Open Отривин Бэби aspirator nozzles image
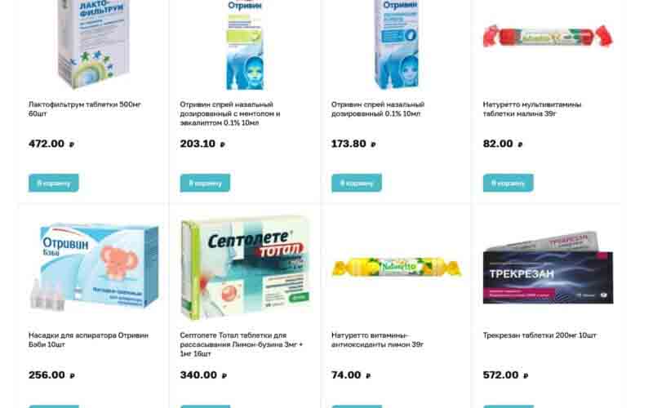 [94, 267]
